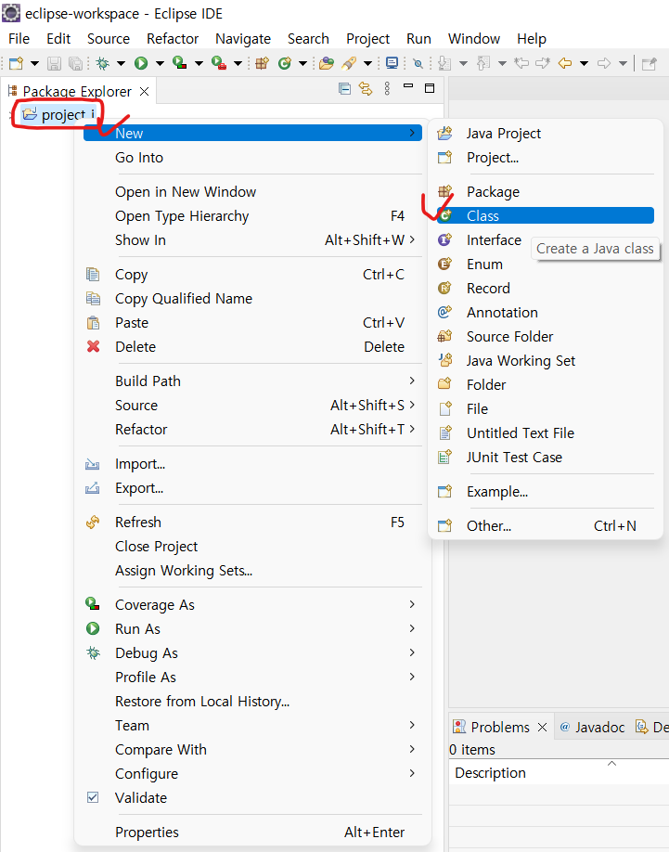Click the New wizard toolbar icon

tap(17, 63)
